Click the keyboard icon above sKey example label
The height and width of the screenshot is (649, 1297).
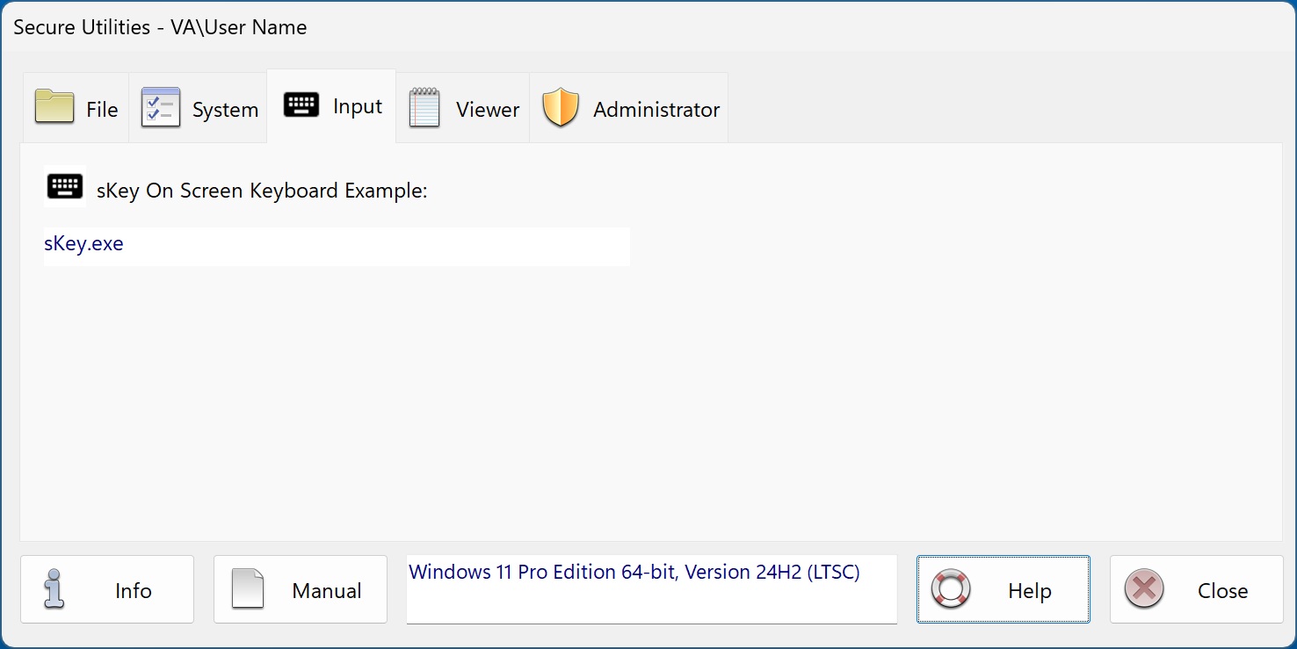[x=64, y=185]
